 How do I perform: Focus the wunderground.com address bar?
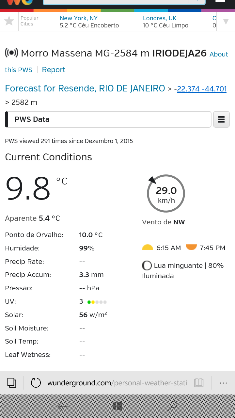117,383
